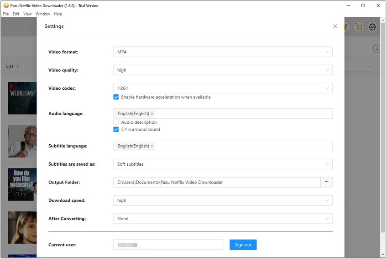Viewport: 387px width, 259px height.
Task: Click the download queue arrow icon
Action: pyautogui.click(x=377, y=49)
